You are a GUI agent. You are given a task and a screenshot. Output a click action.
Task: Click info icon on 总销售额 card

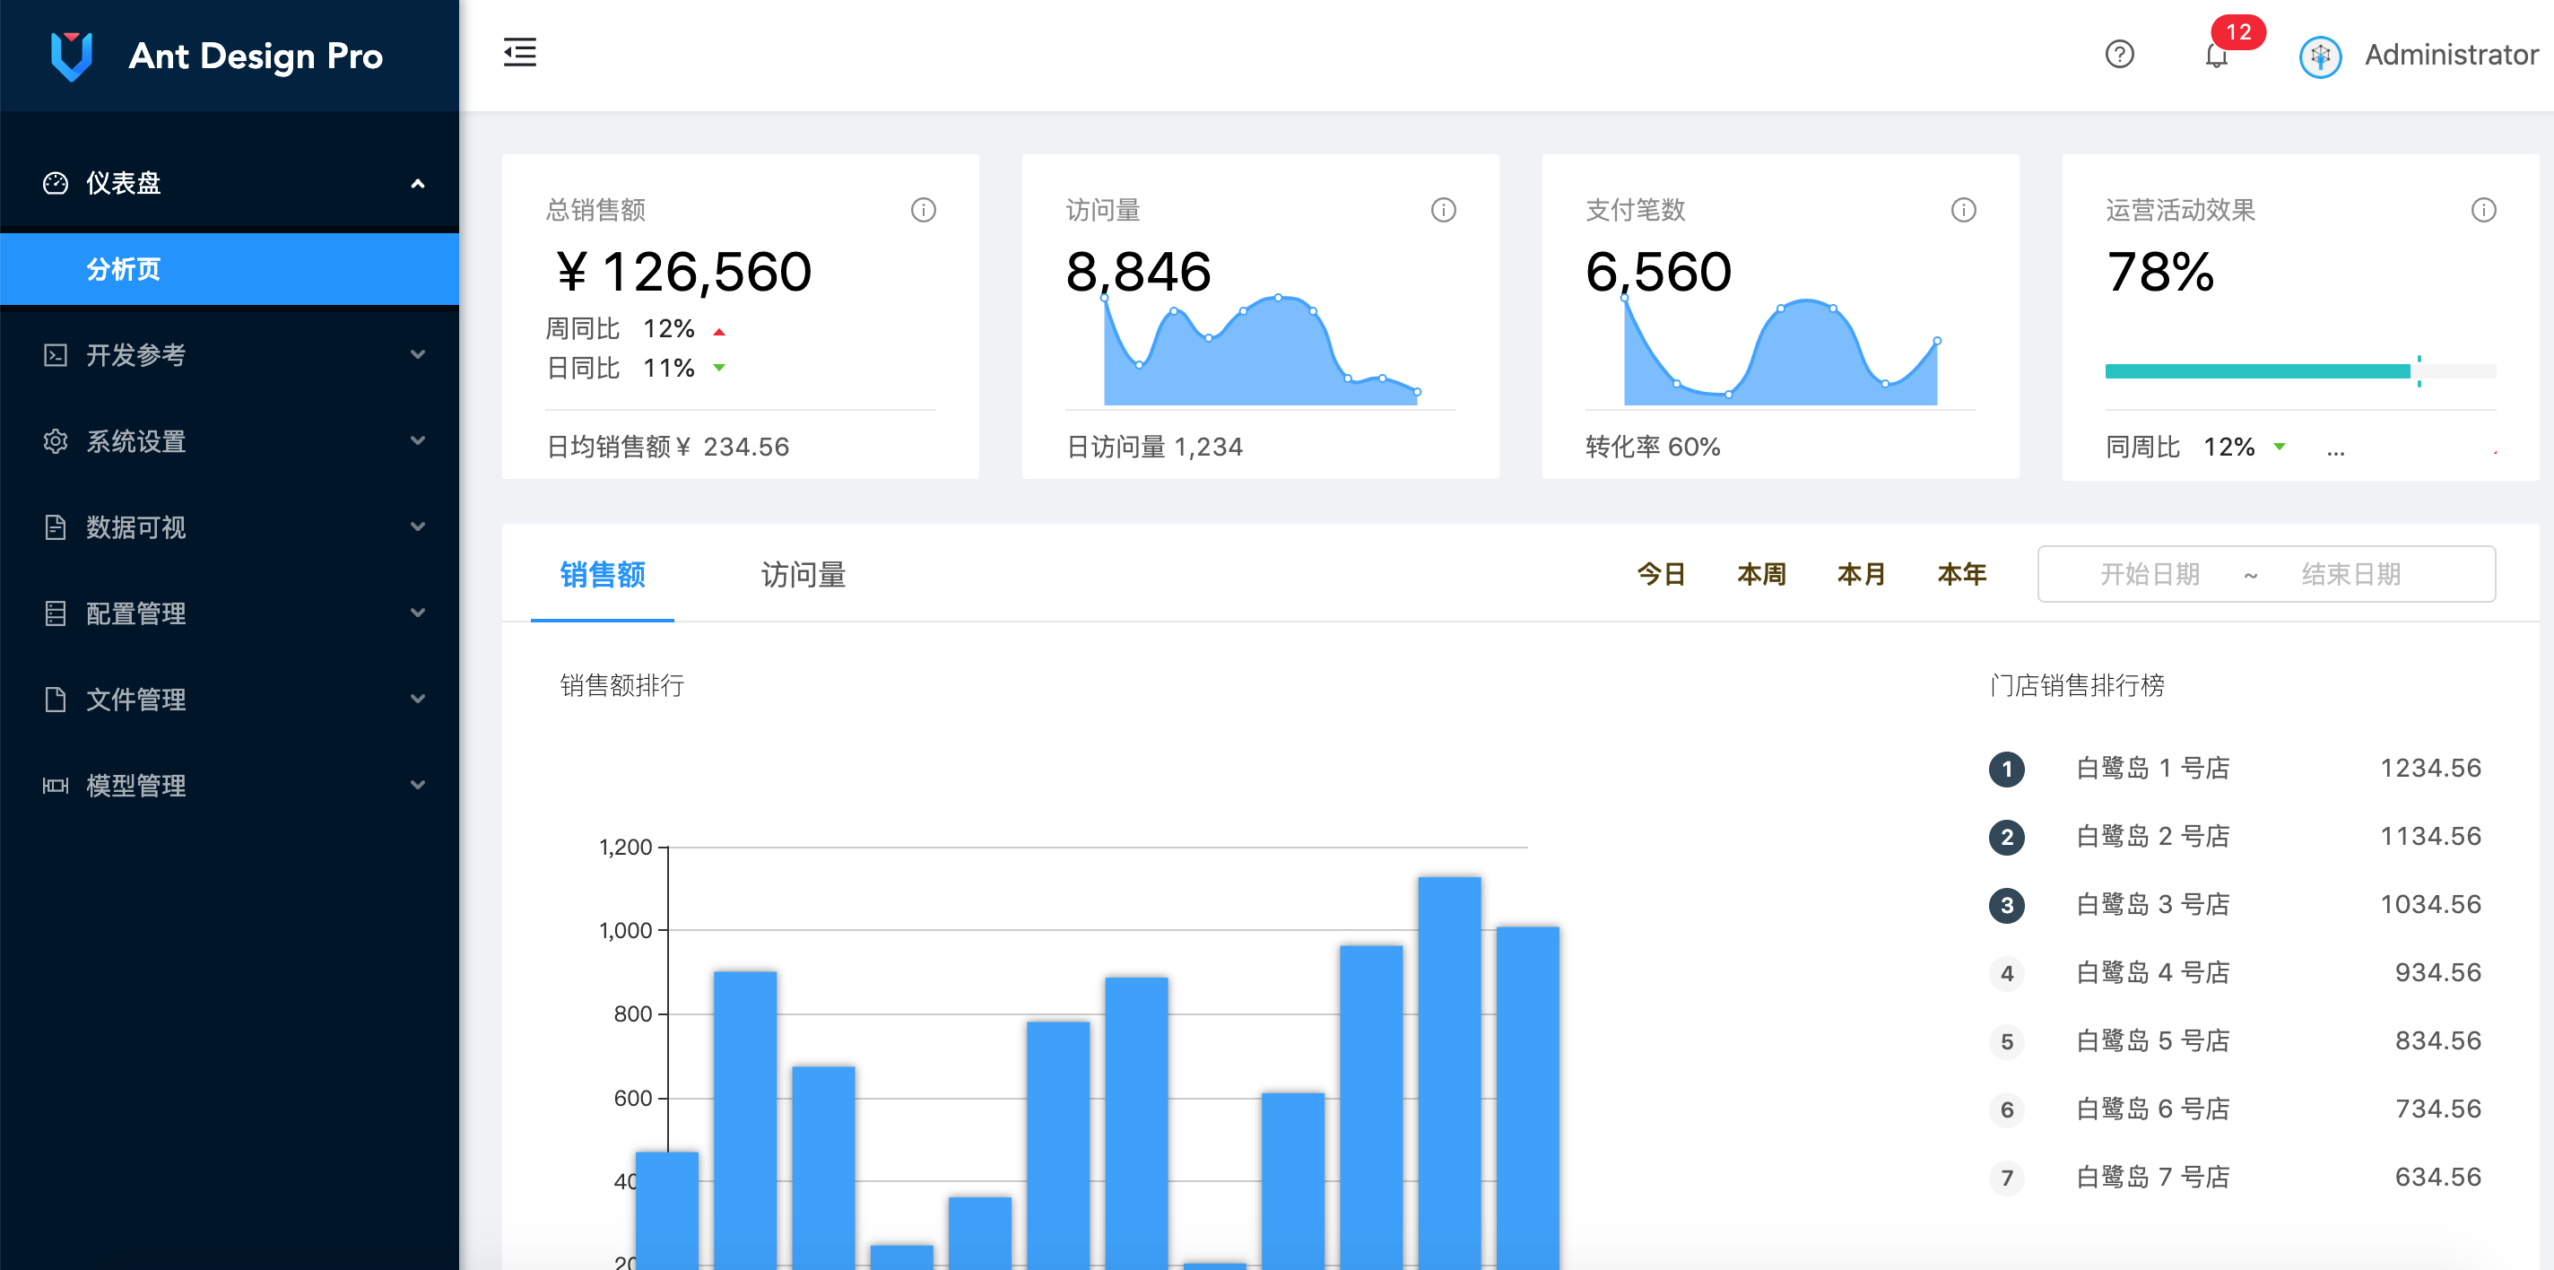point(923,210)
